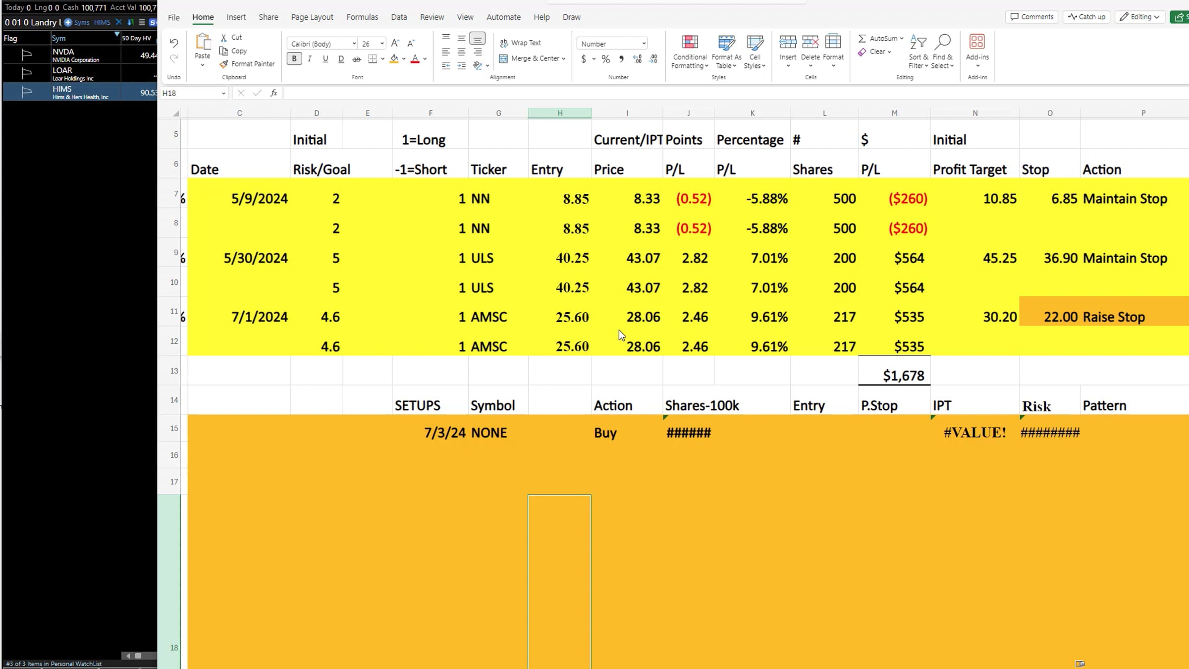
Task: Apply the Borders icon to the cell
Action: tap(373, 59)
